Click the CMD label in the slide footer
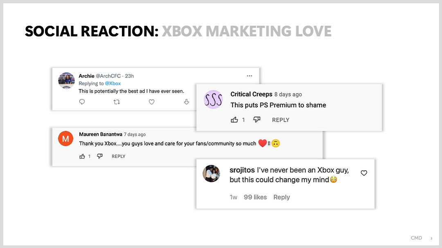Screen dimensions: 442x248 click(x=416, y=238)
